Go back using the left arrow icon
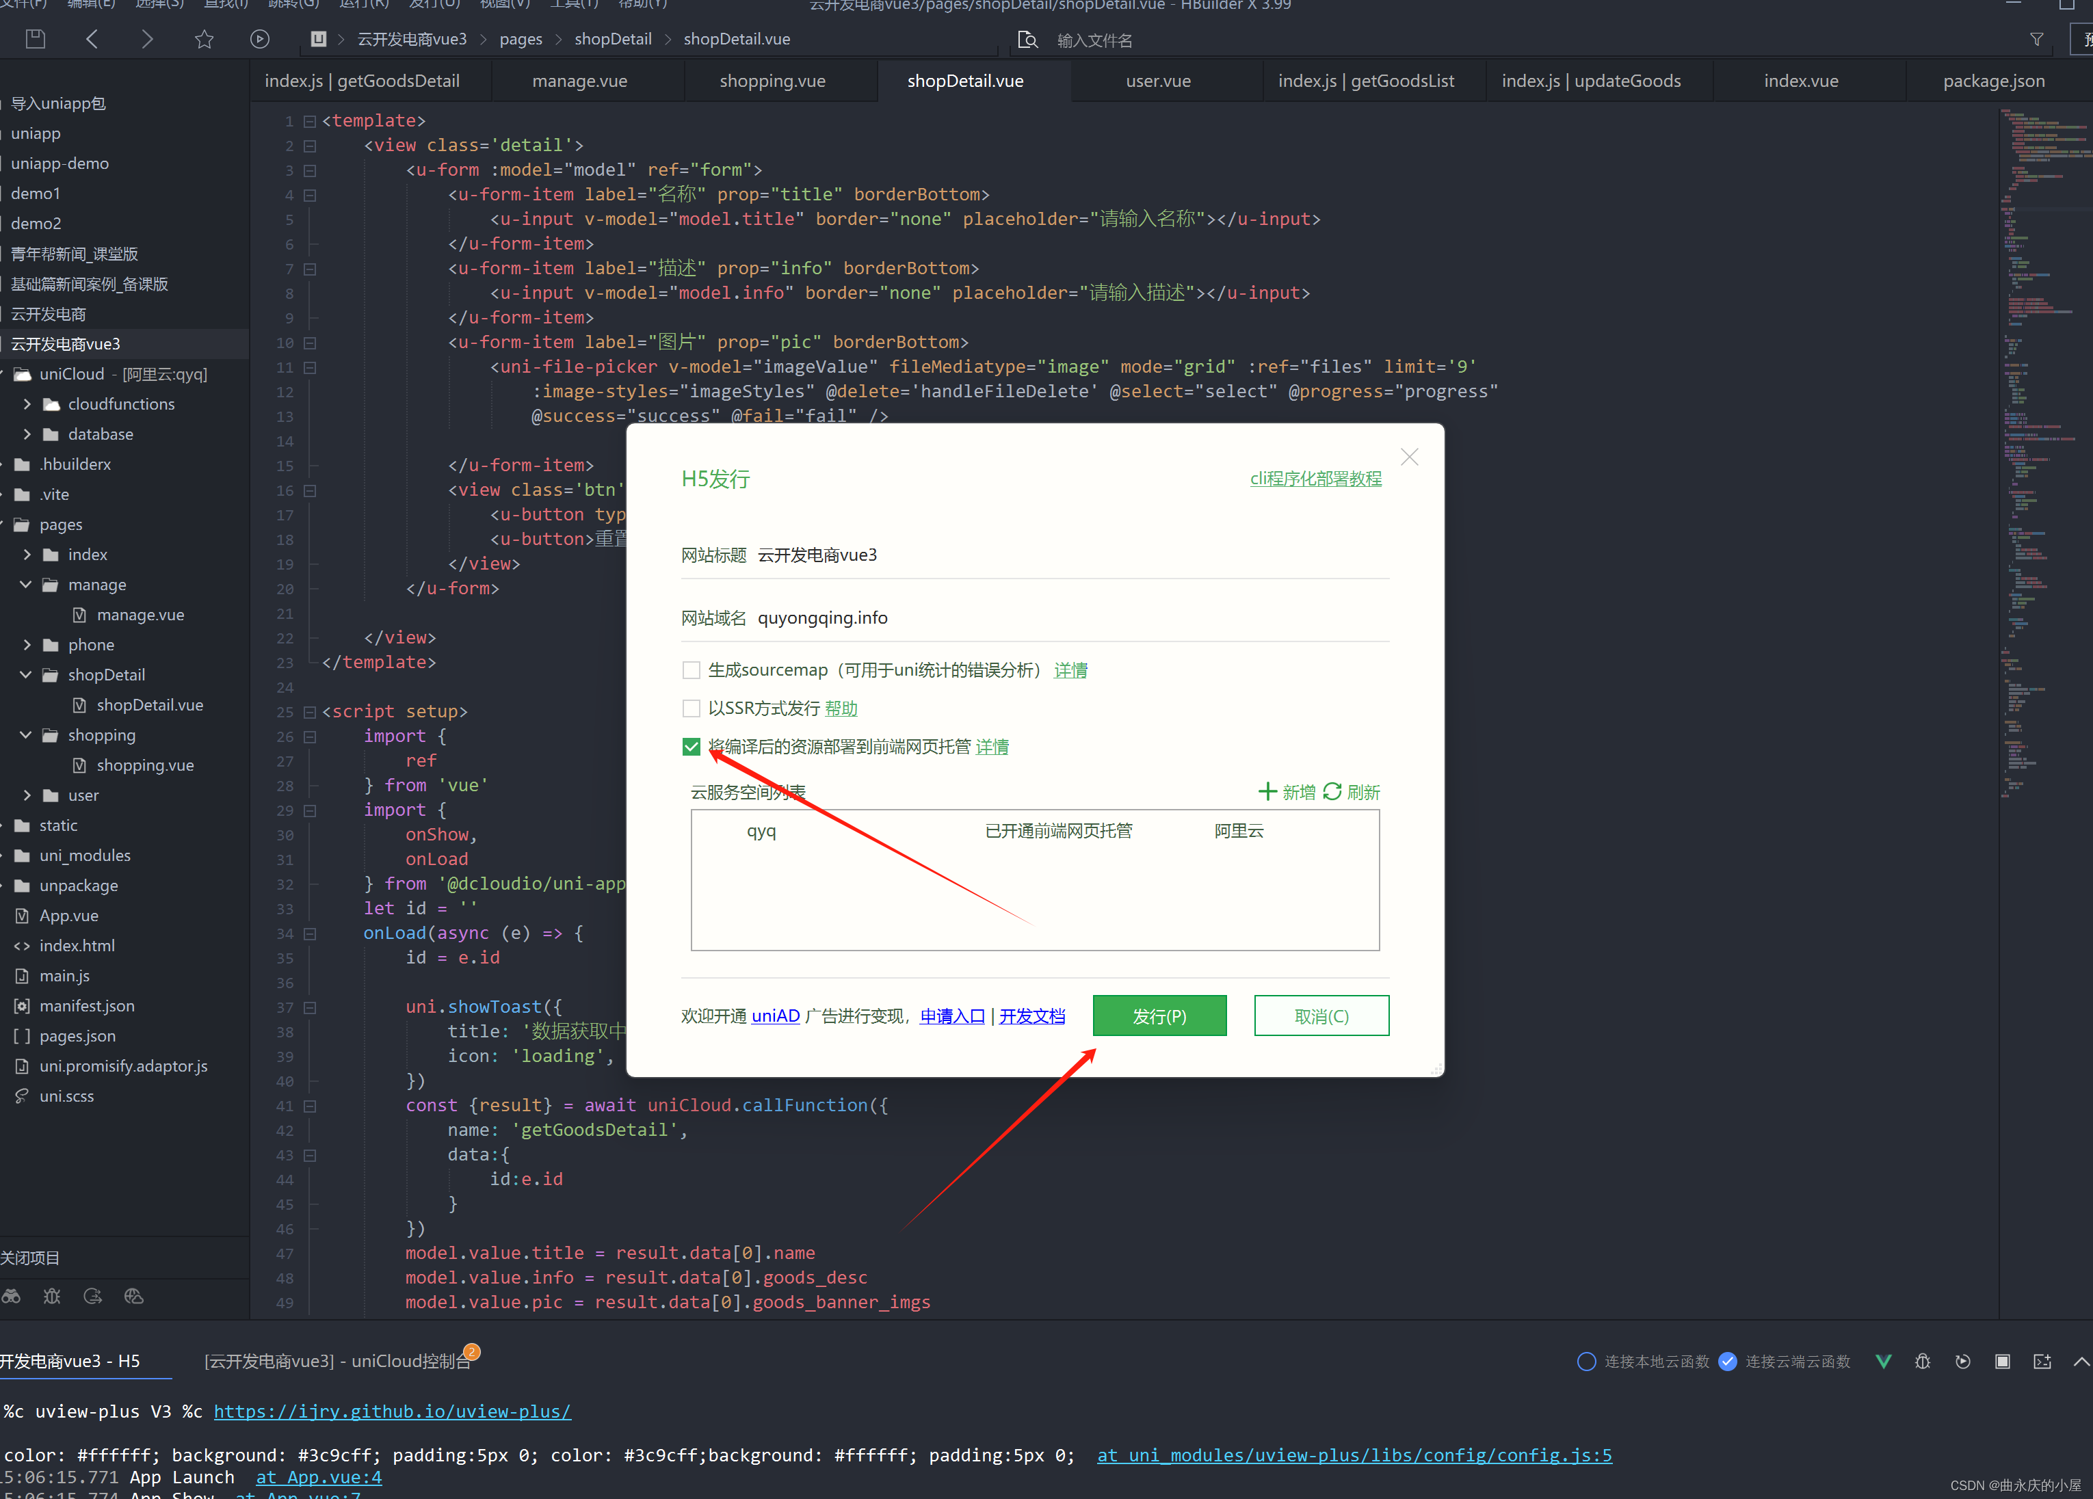Viewport: 2093px width, 1499px height. [92, 39]
